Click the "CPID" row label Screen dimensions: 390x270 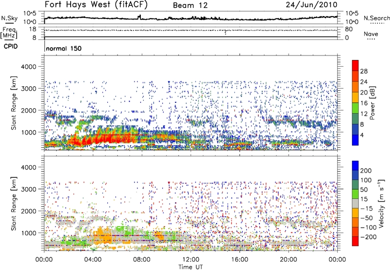pyautogui.click(x=11, y=46)
